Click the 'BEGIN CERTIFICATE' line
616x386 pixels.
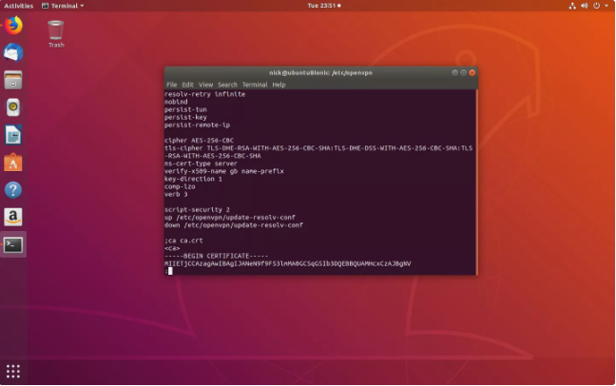(216, 256)
